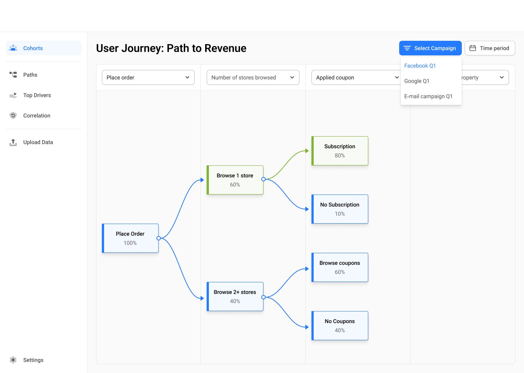Select Facebook Q1 from the campaign menu

tap(420, 66)
